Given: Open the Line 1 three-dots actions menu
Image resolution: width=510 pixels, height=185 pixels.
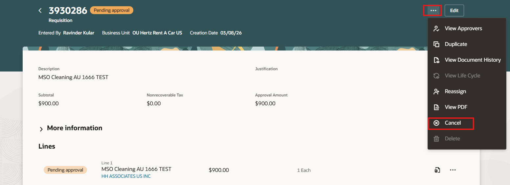Looking at the screenshot, I should coord(453,170).
